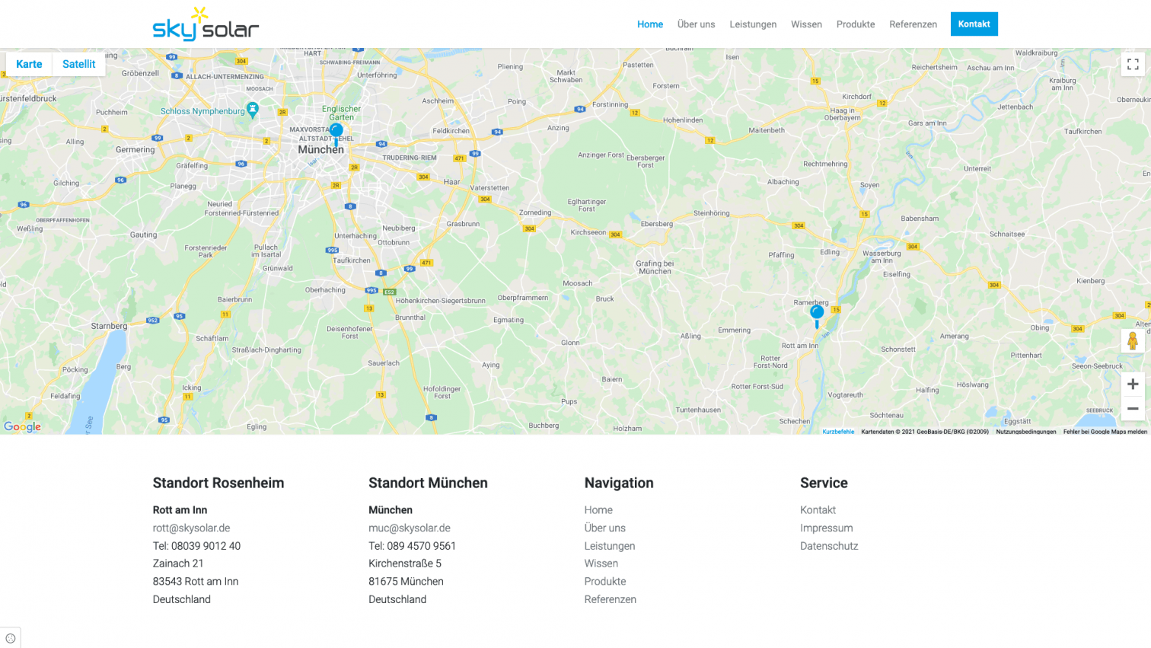The height and width of the screenshot is (648, 1151).
Task: Open Impressum in the Service footer
Action: click(826, 528)
